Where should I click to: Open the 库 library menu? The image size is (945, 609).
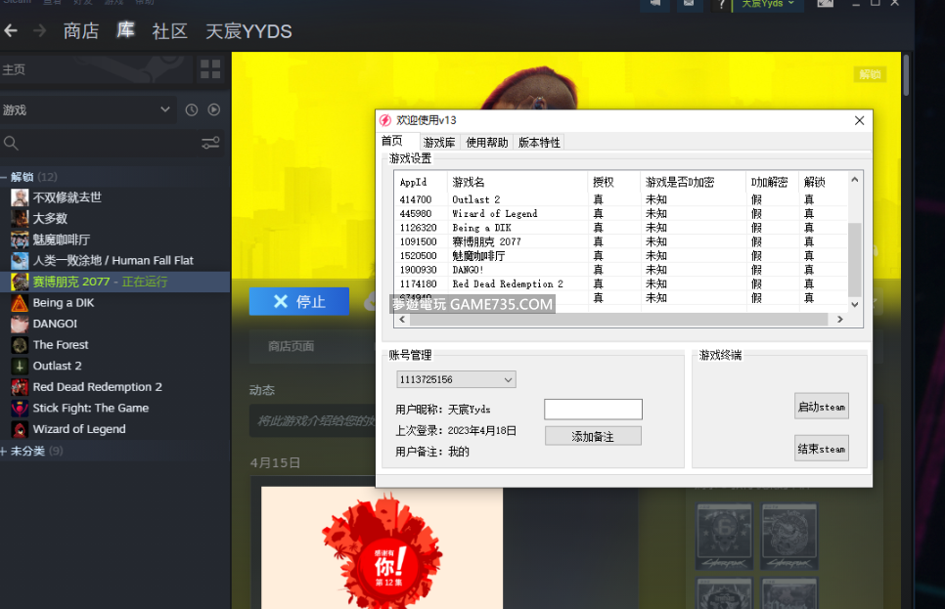point(125,30)
